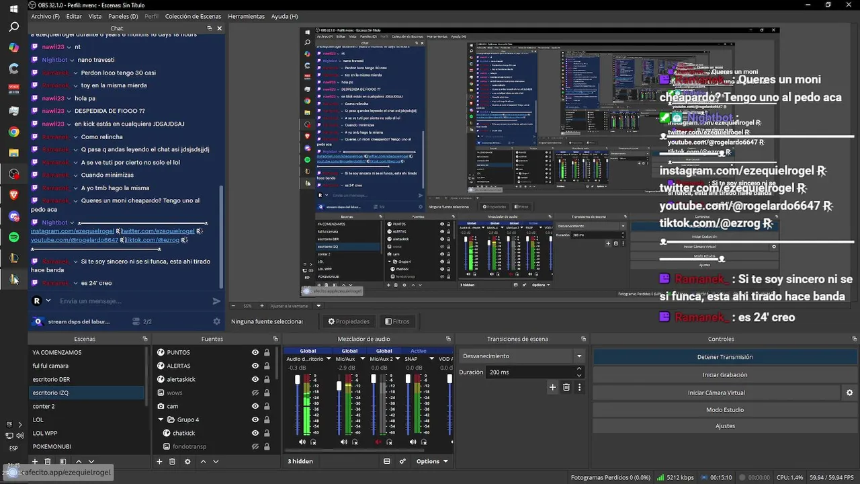The height and width of the screenshot is (484, 860).
Task: Mute the Mic/Aux channel speaker icon
Action: 343,442
